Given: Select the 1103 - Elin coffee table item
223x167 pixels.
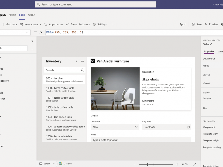Looking at the screenshot, I should coord(64,118).
